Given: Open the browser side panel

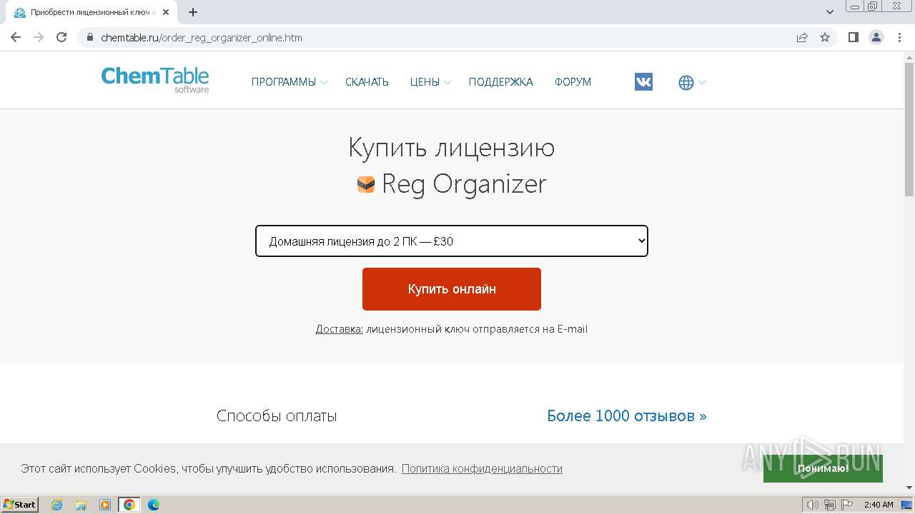Looking at the screenshot, I should pyautogui.click(x=853, y=37).
